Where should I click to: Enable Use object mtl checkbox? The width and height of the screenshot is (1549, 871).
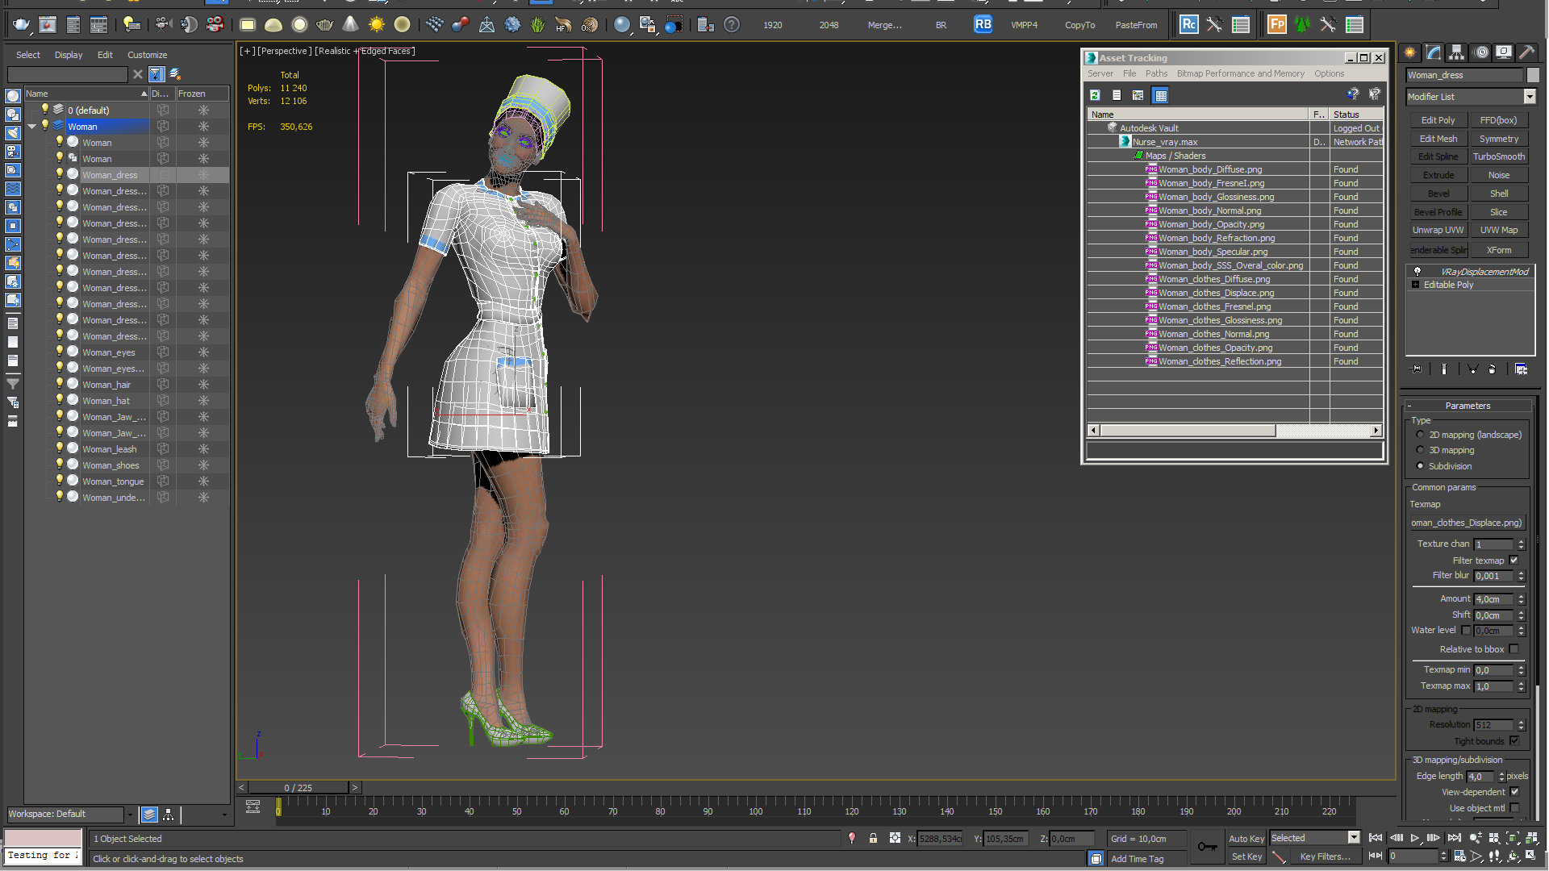[1514, 808]
